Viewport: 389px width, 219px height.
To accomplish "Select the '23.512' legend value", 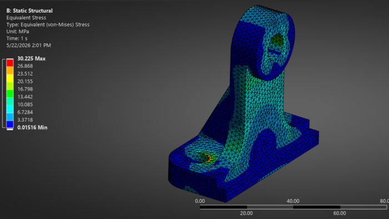I will tap(25, 74).
